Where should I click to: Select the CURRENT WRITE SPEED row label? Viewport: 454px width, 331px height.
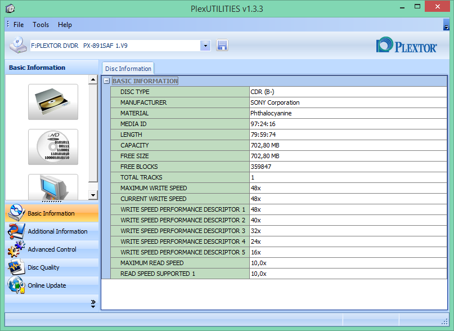(154, 199)
